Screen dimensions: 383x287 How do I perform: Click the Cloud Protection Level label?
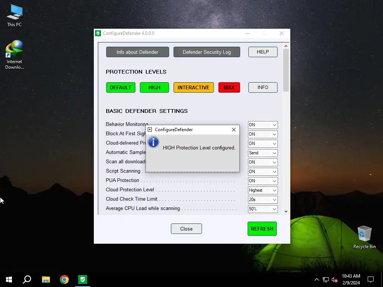tap(130, 189)
